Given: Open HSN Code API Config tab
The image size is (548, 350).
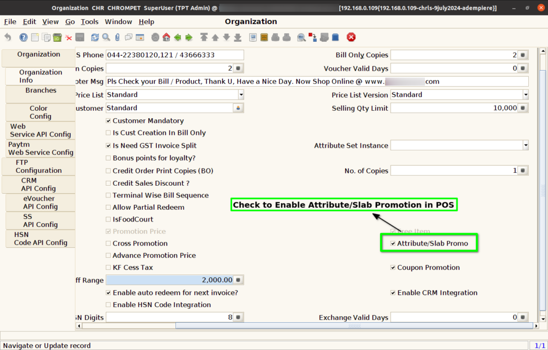Looking at the screenshot, I should coord(41,239).
